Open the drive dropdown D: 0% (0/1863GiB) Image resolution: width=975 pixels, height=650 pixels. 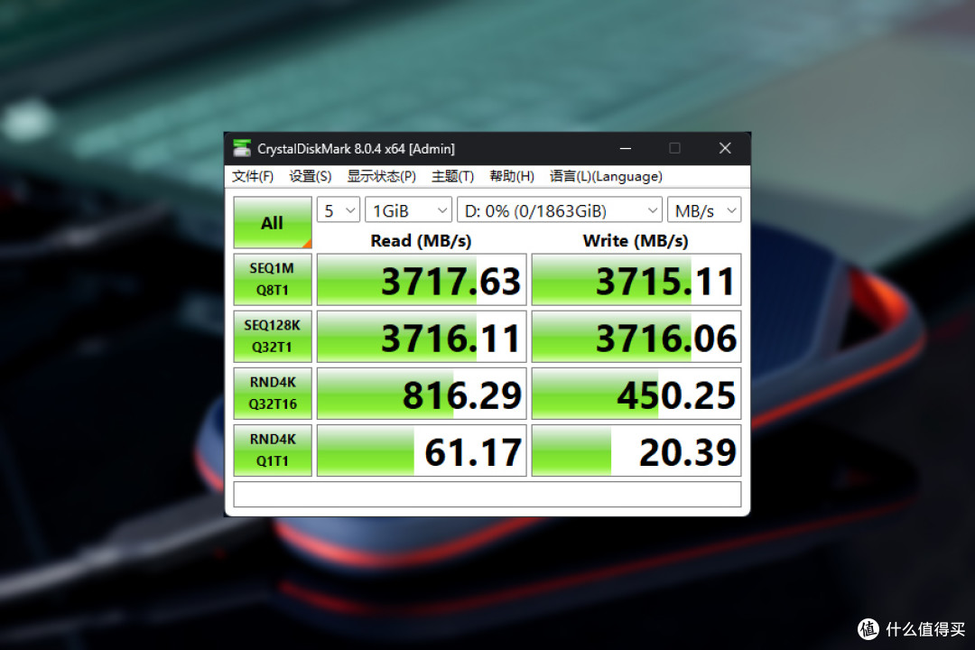coord(559,210)
